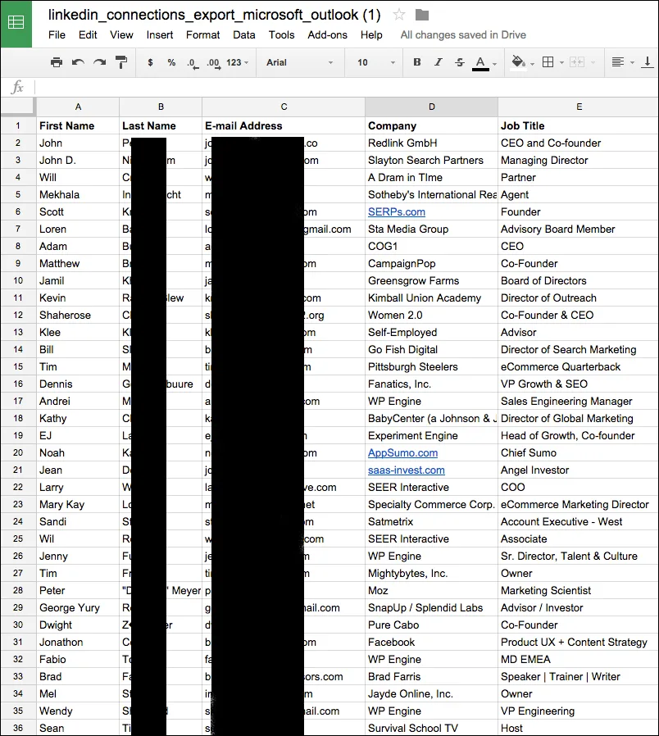
Task: Open the View menu
Action: tap(121, 34)
